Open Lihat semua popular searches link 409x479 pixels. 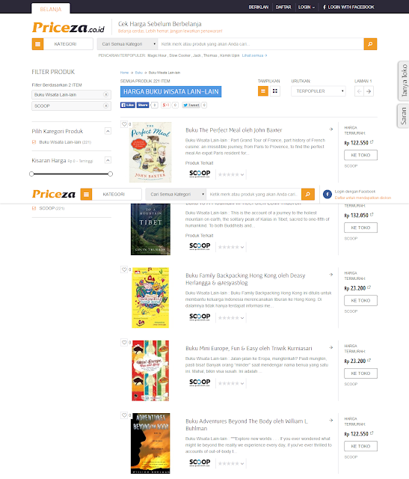254,55
